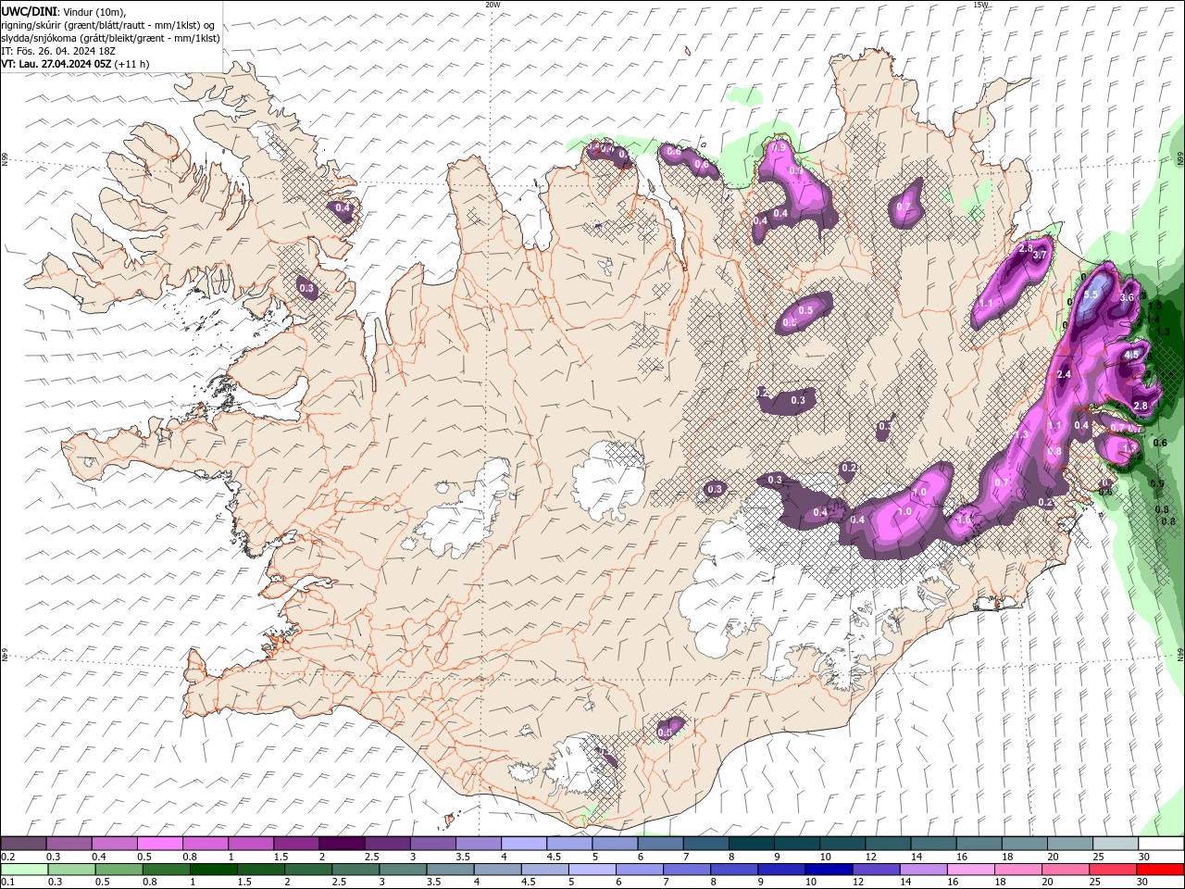Viewport: 1185px width, 889px height.
Task: Select upper legend swatch starting at 6
Action: [x=661, y=844]
